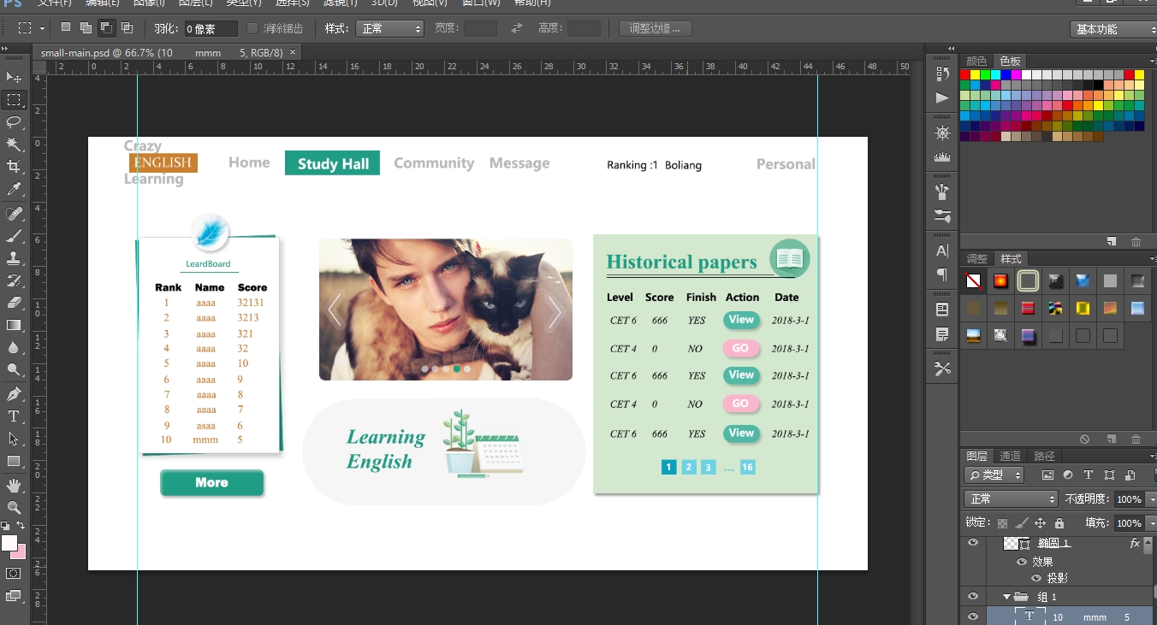Open the 样式 selection style dropdown
Image resolution: width=1157 pixels, height=625 pixels.
coord(389,29)
